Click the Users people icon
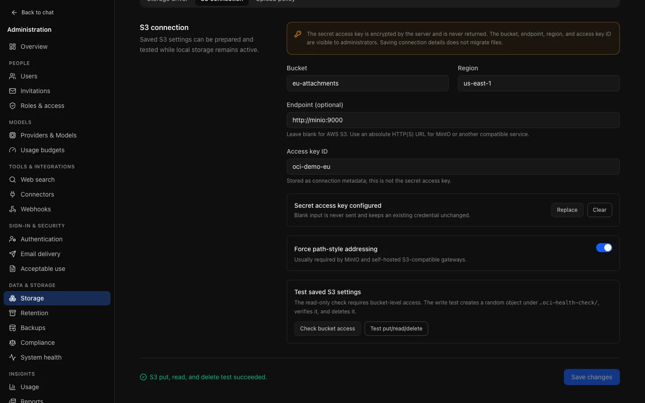 pyautogui.click(x=13, y=76)
